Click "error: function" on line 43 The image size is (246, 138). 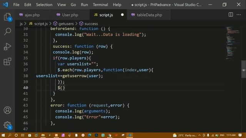point(68,105)
